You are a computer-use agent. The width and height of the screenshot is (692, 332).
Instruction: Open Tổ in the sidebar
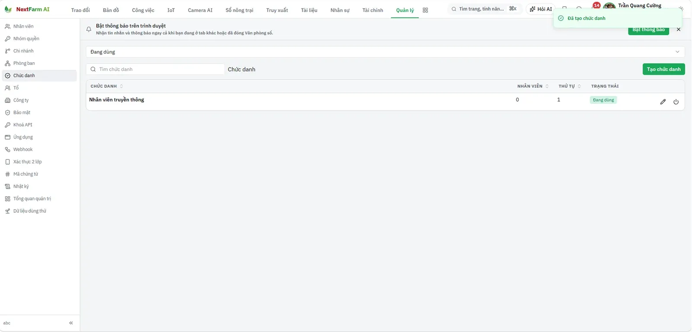tap(39, 88)
